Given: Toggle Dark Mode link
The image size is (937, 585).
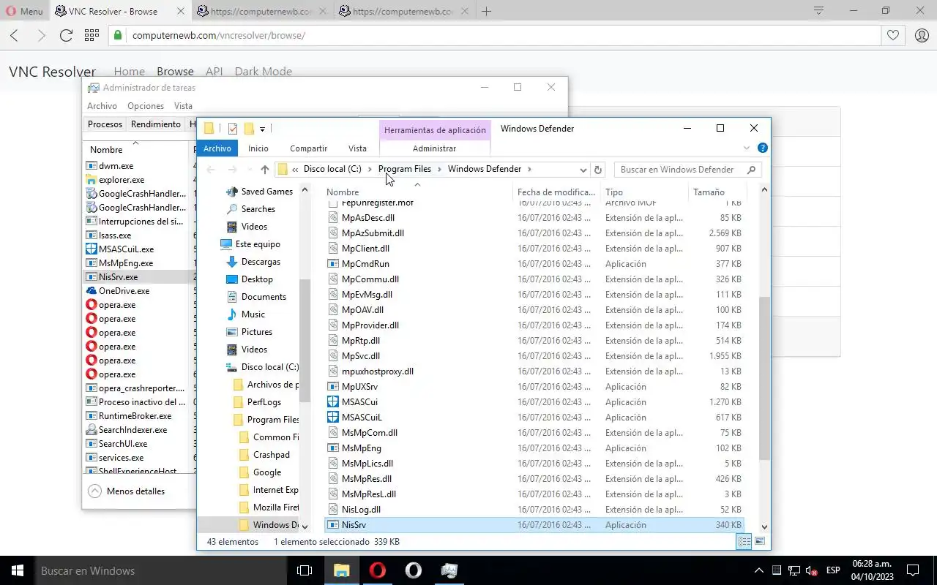Looking at the screenshot, I should (263, 71).
